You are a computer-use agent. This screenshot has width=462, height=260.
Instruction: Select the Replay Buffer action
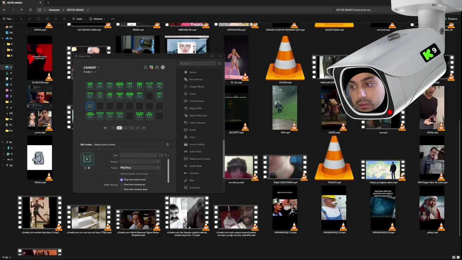[x=193, y=108]
